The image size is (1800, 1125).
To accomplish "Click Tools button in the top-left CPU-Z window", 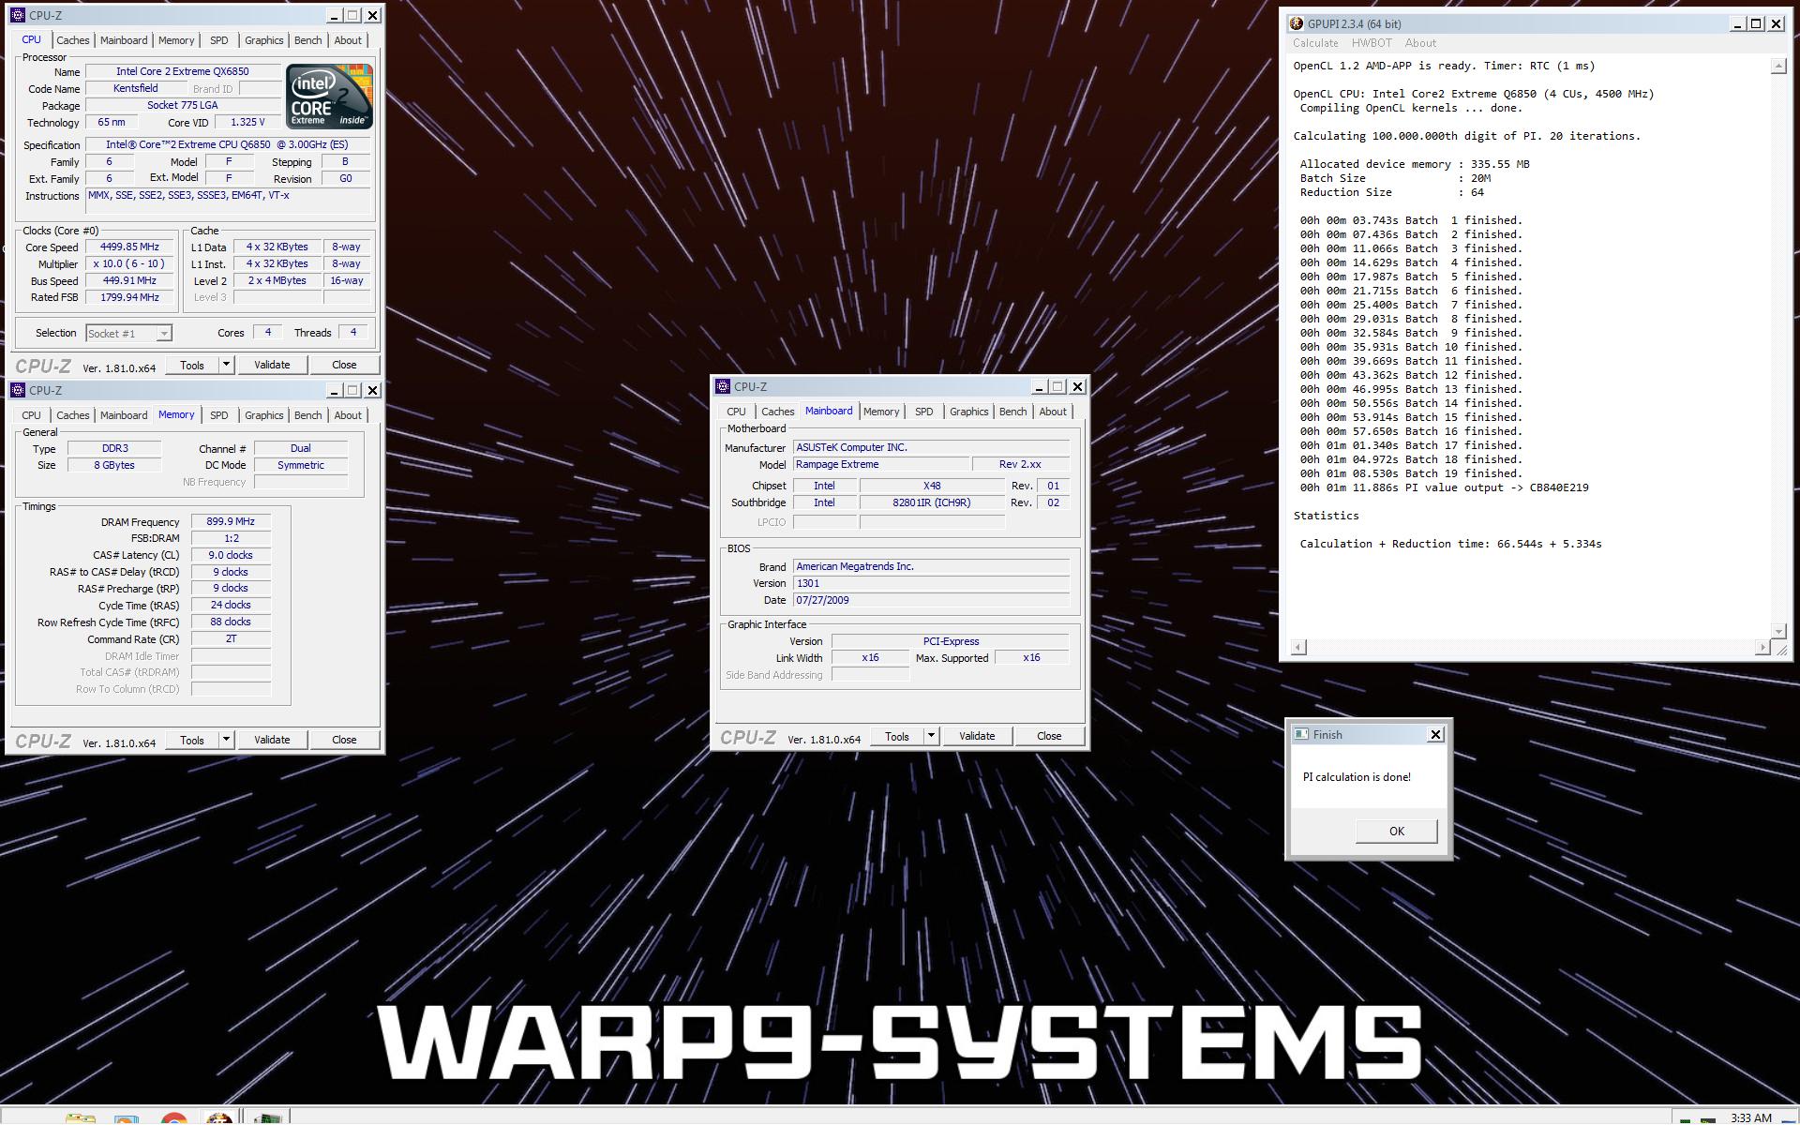I will coord(192,365).
